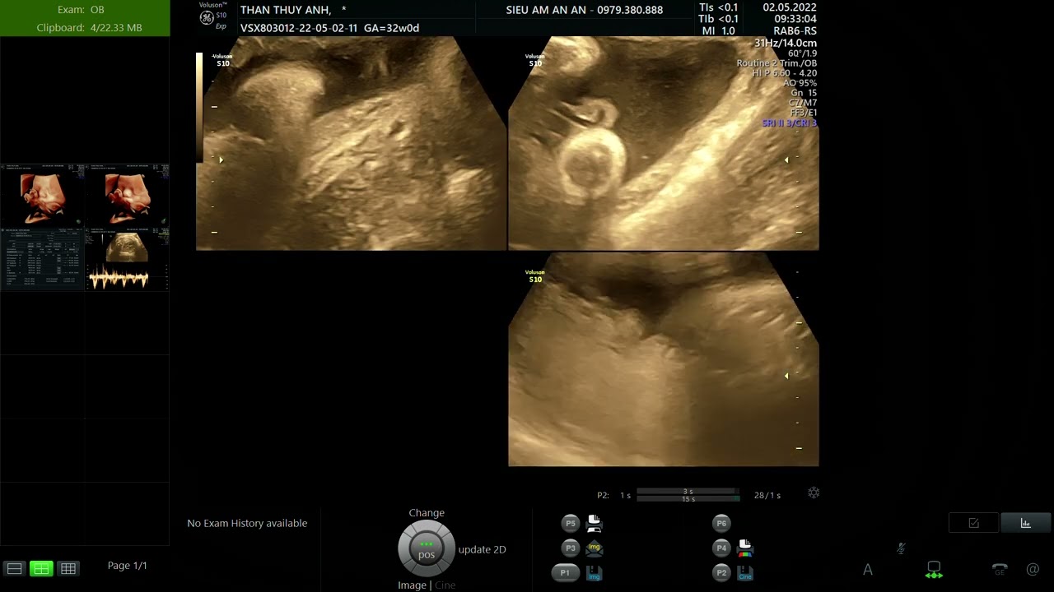
Task: Click the checkmark worksheet button
Action: point(973,523)
